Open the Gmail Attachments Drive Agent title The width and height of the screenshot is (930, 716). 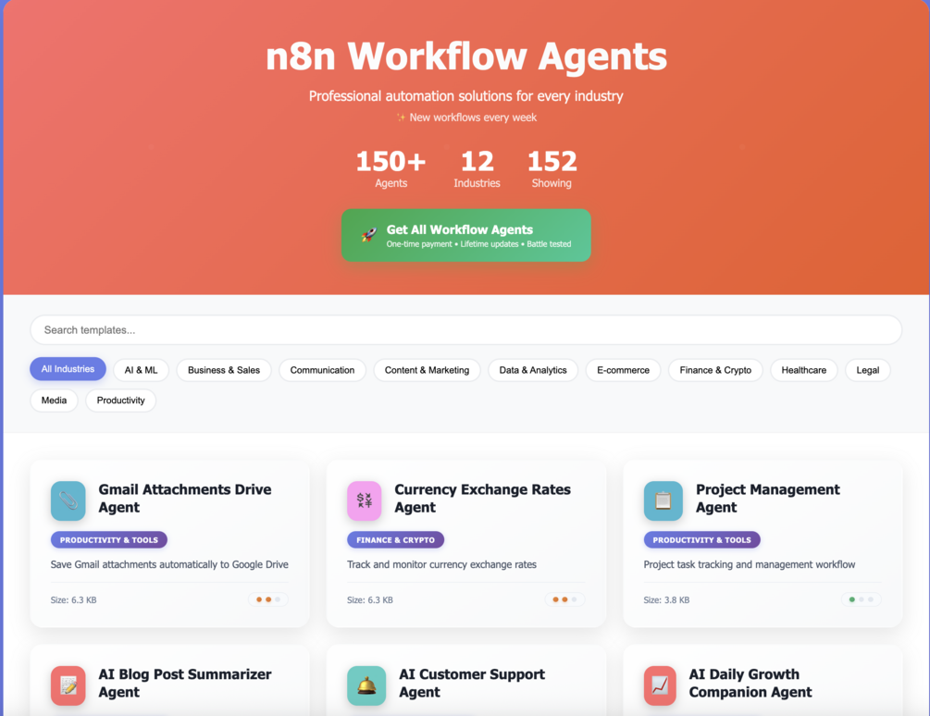[x=185, y=499]
